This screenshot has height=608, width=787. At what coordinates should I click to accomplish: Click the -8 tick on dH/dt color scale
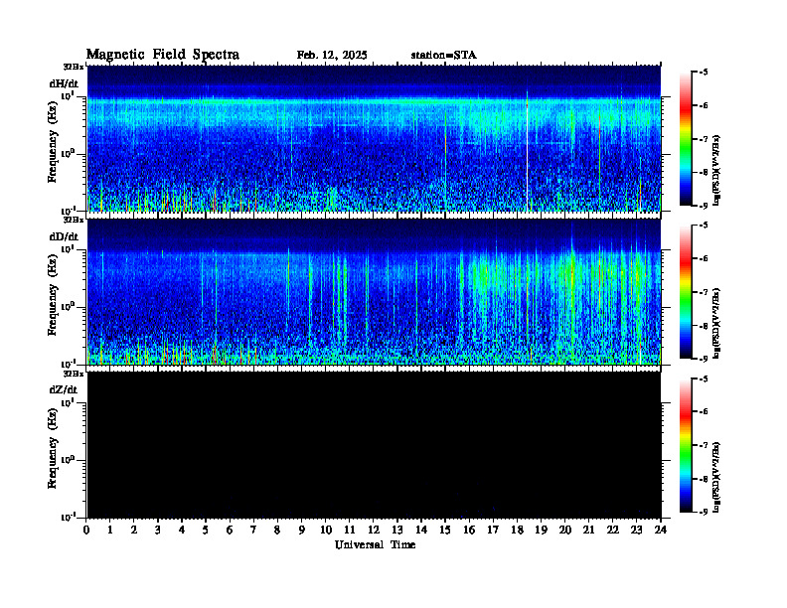click(x=704, y=172)
